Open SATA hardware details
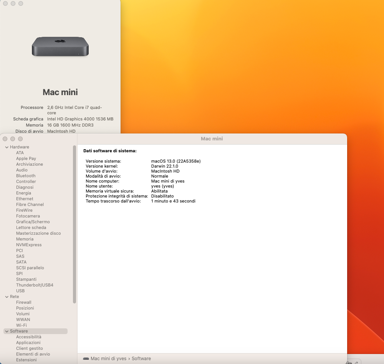 coord(21,262)
